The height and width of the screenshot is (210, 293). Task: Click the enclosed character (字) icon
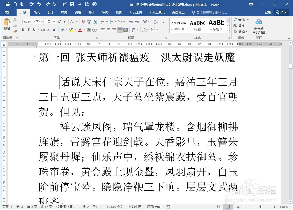[94, 30]
